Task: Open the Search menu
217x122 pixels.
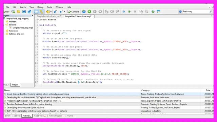Action: [23, 7]
